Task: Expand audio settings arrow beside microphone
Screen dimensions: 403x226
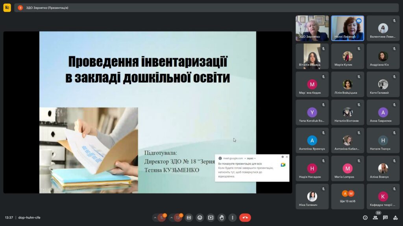Action: coord(155,217)
